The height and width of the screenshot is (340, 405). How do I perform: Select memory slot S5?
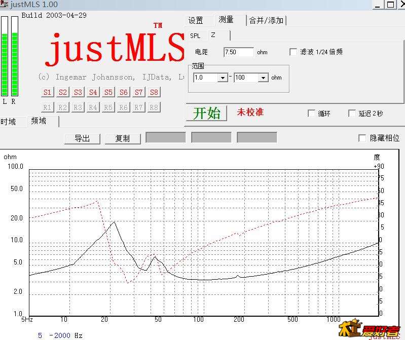[108, 92]
